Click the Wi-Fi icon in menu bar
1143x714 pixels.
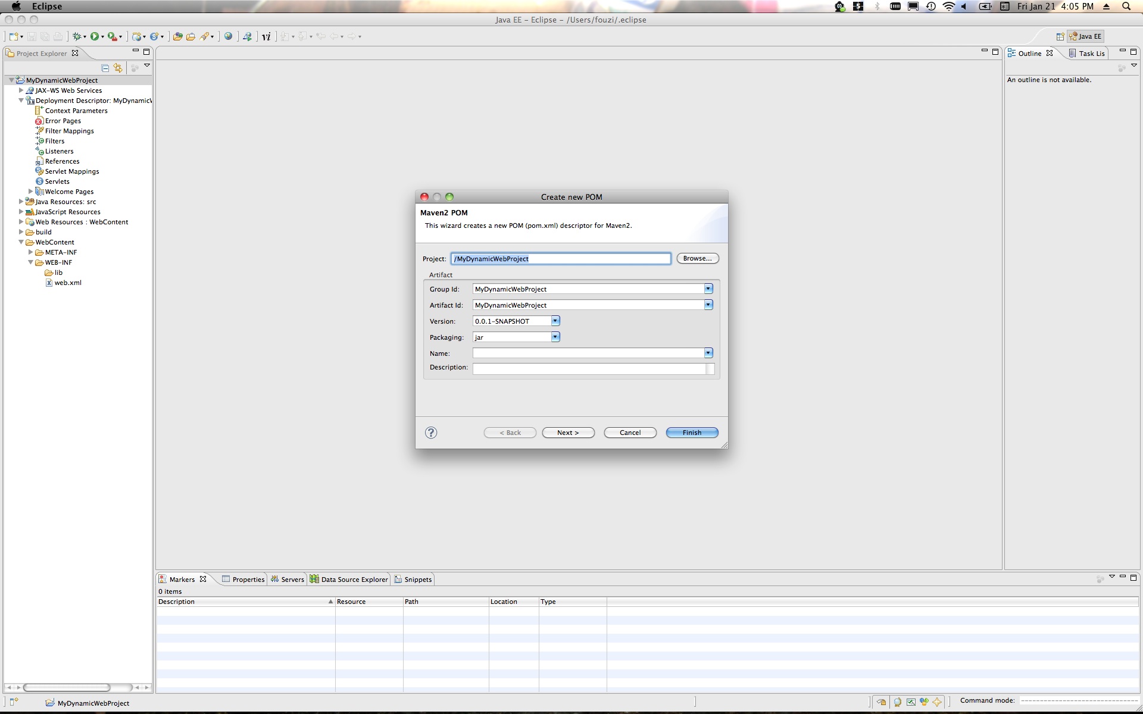[x=949, y=6]
